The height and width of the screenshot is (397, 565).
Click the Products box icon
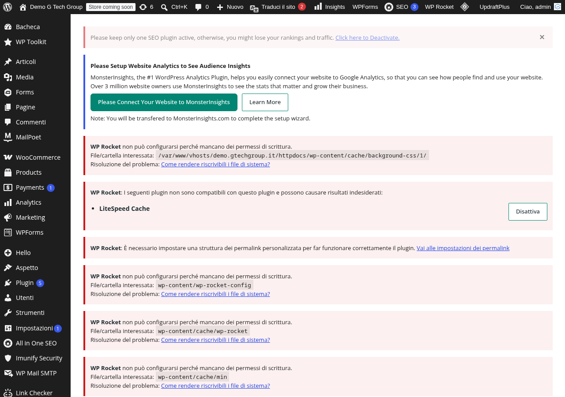click(x=8, y=172)
